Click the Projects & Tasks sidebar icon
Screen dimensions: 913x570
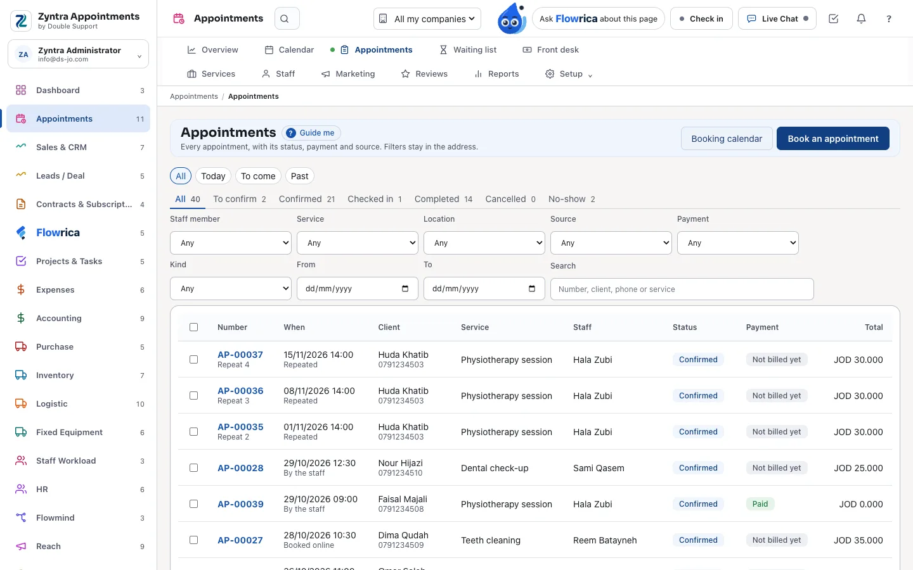pyautogui.click(x=21, y=261)
